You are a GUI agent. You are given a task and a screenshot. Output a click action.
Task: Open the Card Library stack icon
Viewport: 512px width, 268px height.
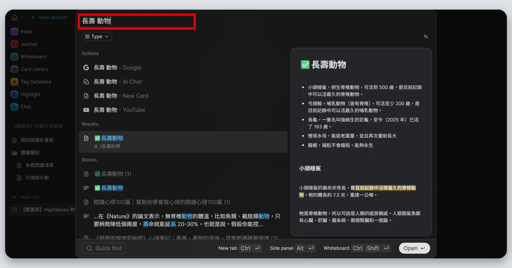point(14,69)
